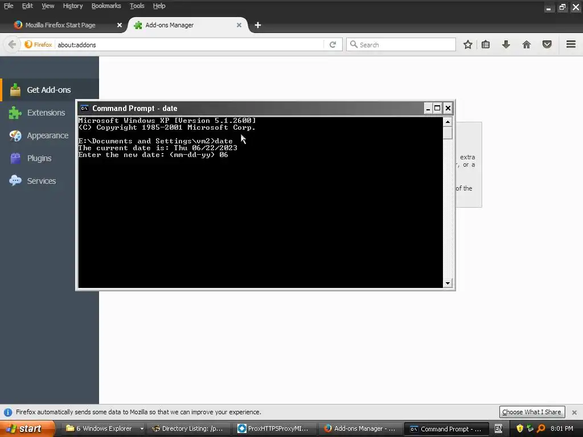Click the address bar showing about:addons
The image size is (583, 437).
click(190, 44)
